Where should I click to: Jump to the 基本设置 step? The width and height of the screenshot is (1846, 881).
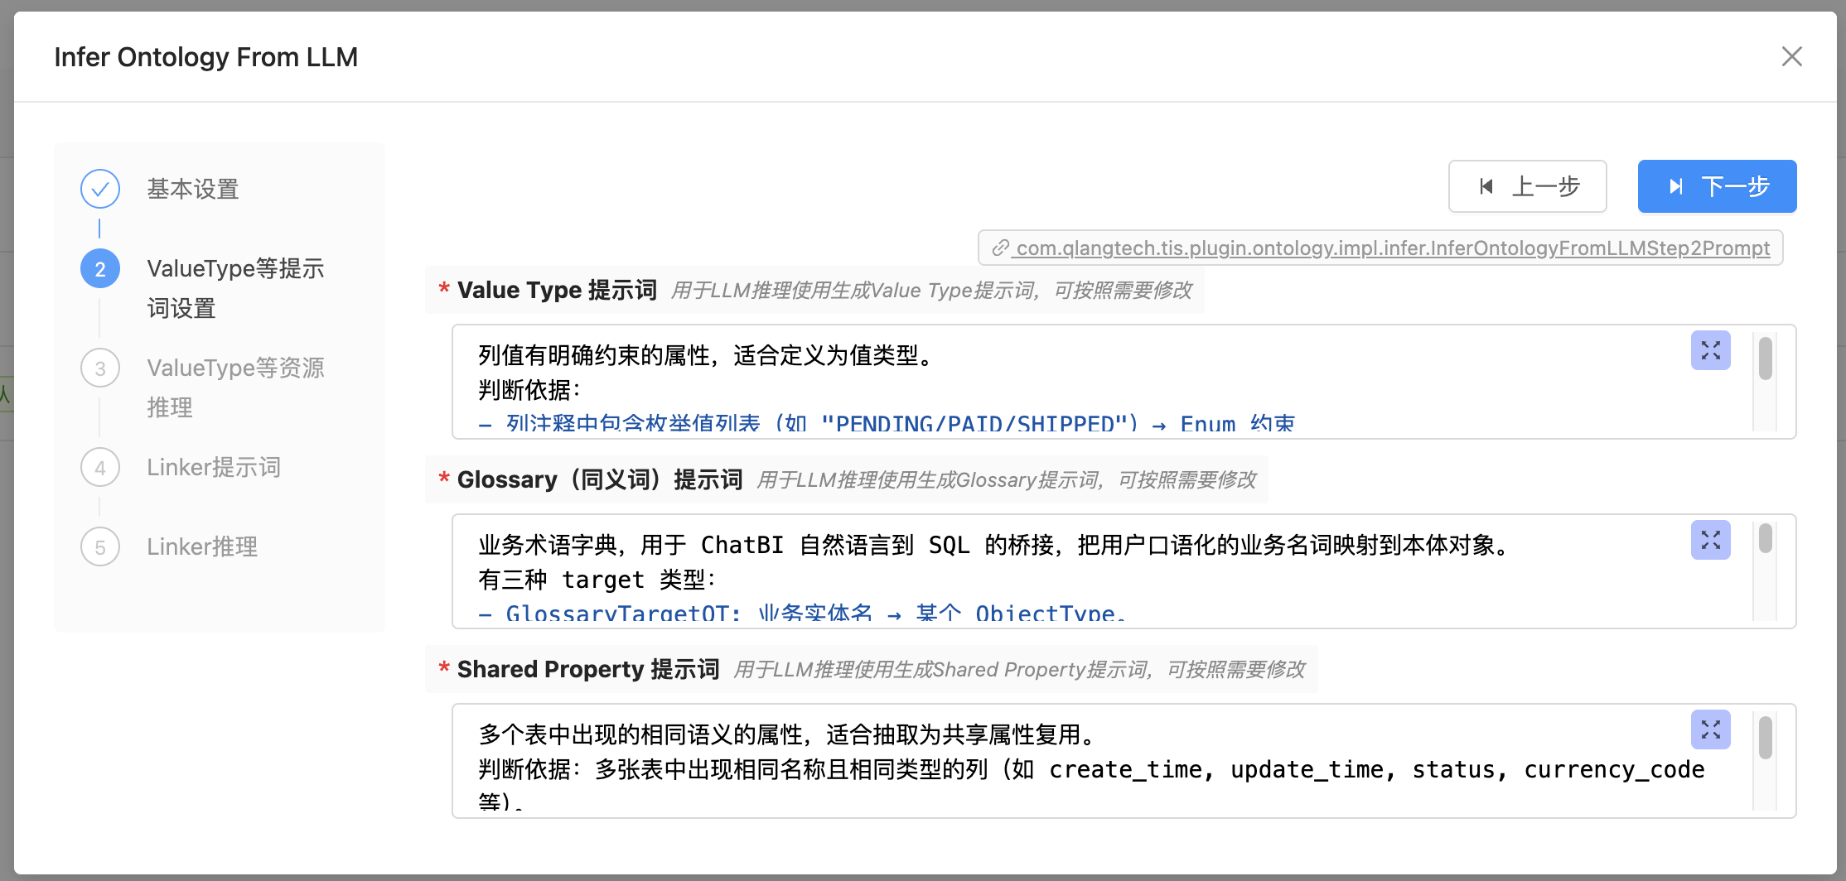(x=193, y=189)
